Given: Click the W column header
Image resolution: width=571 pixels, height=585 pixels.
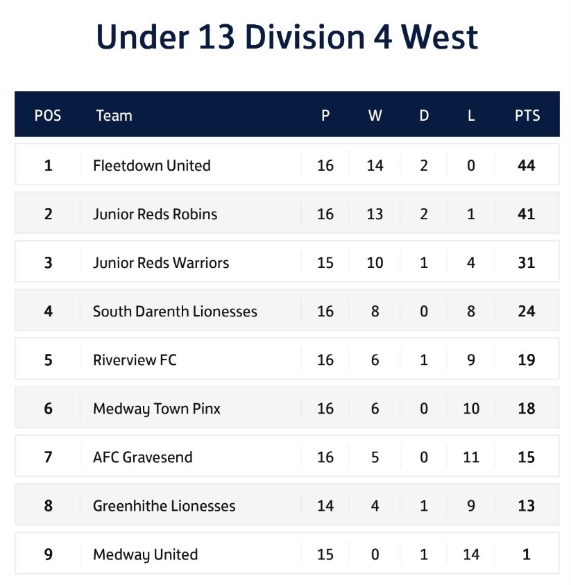Looking at the screenshot, I should point(375,115).
